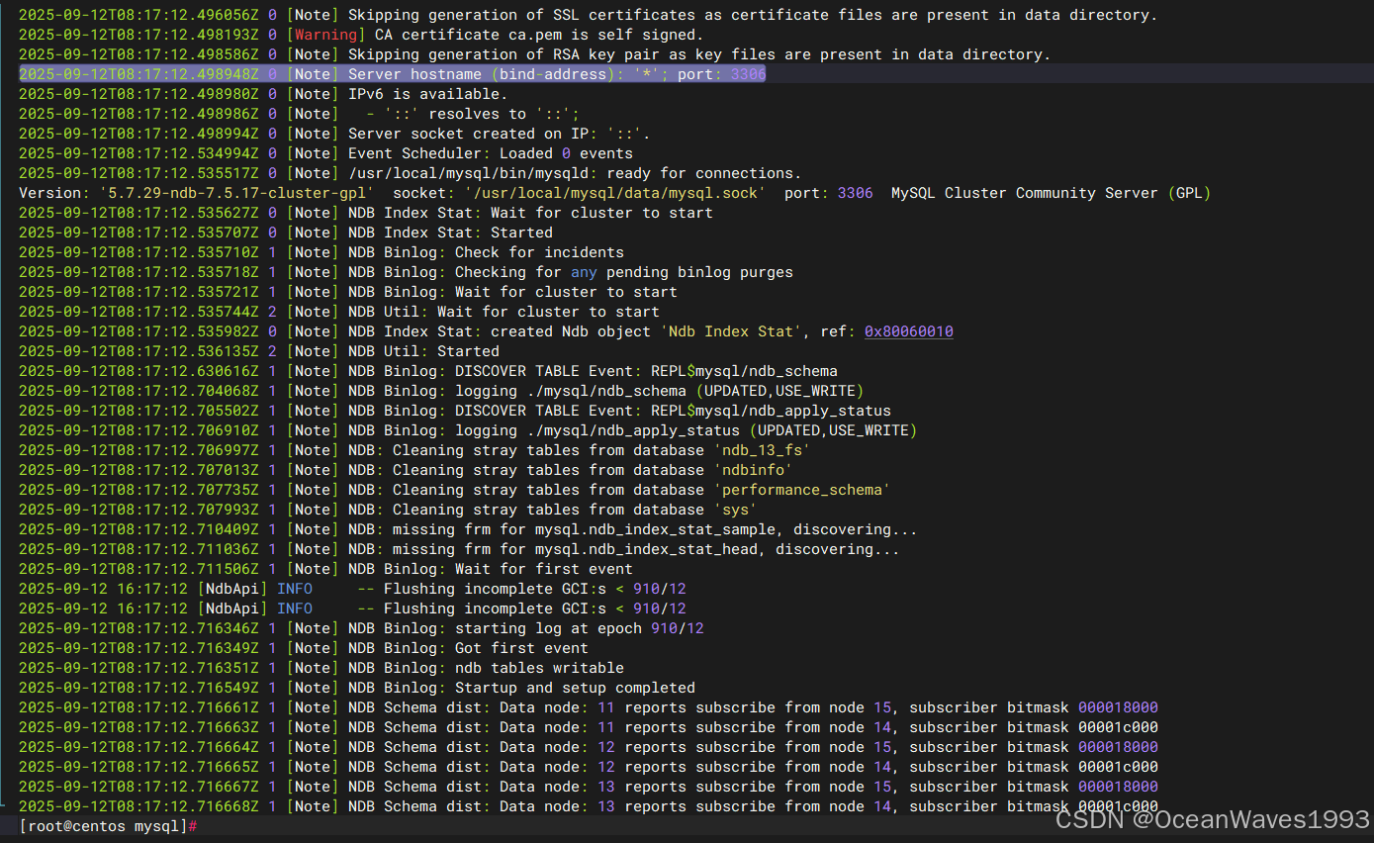Click 'logging ./mysql/ndb_schema (UPDATED,USE_WRITE)' text
Viewport: 1374px width, 843px height.
pyautogui.click(x=659, y=391)
